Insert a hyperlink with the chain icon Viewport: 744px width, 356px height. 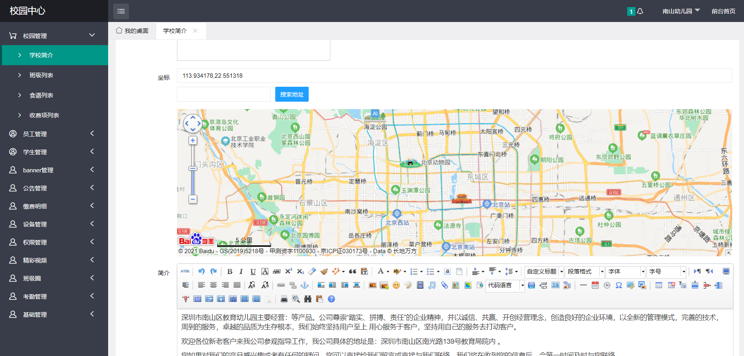click(281, 285)
